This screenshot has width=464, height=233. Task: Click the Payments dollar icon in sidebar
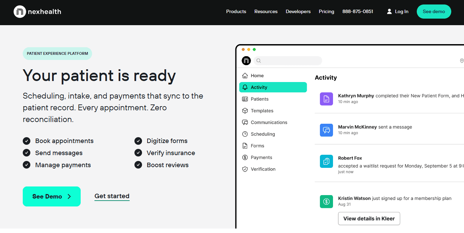pos(245,158)
